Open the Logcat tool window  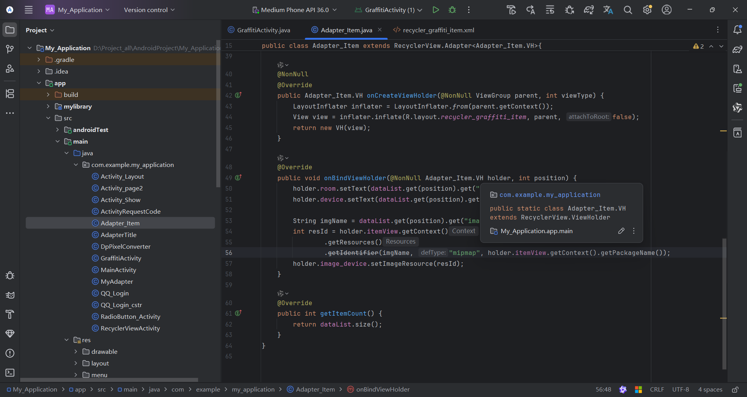pos(10,295)
